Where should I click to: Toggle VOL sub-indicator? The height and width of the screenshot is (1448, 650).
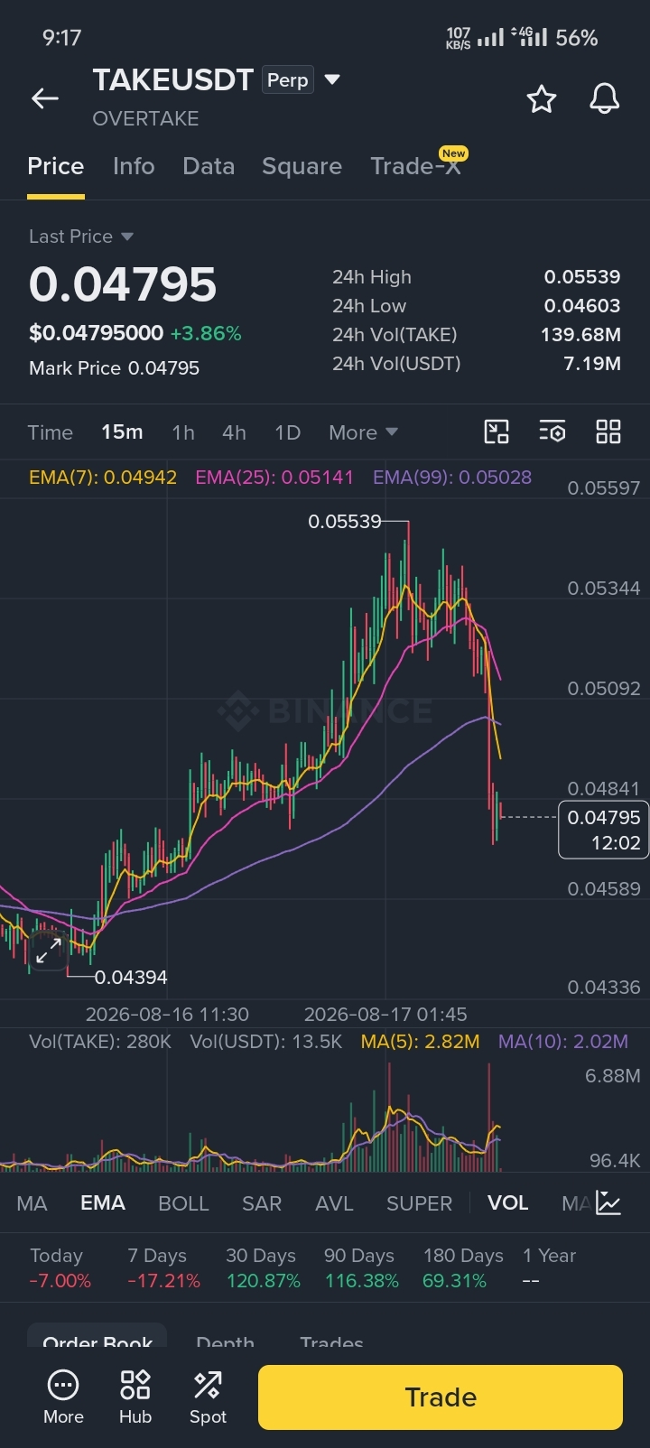[507, 1203]
